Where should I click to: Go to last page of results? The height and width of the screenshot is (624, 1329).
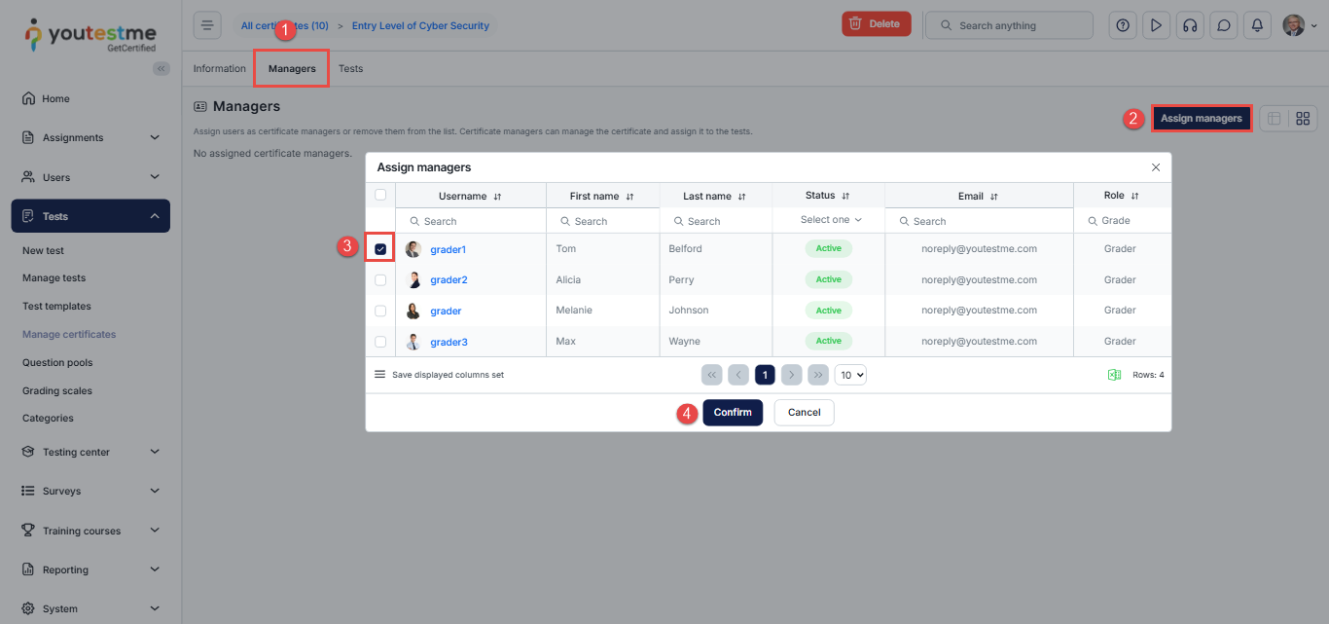818,375
